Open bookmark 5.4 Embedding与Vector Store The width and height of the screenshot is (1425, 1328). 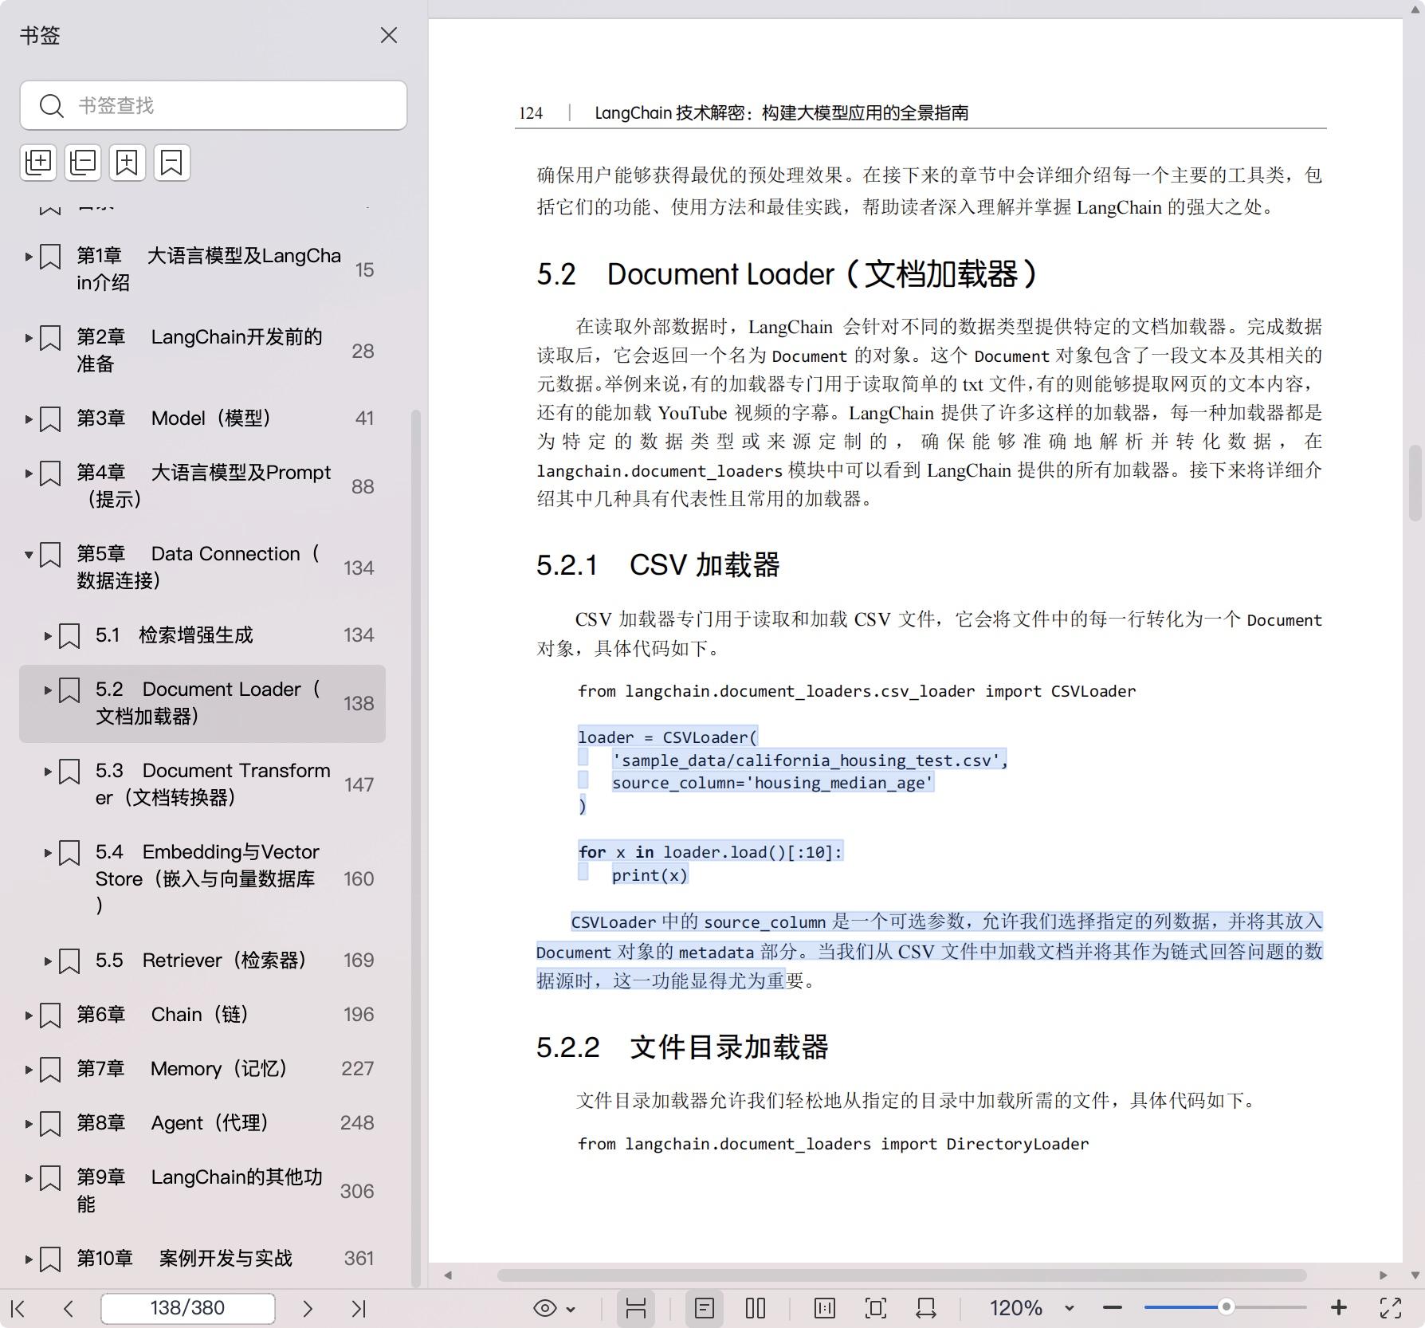(x=207, y=878)
